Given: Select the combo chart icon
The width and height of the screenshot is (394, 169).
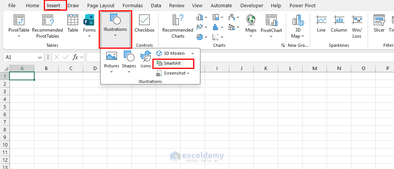Looking at the screenshot, I should point(232,27).
